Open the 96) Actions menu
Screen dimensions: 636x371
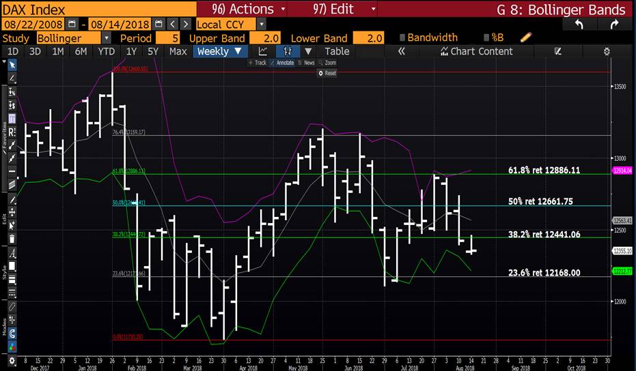pos(248,9)
